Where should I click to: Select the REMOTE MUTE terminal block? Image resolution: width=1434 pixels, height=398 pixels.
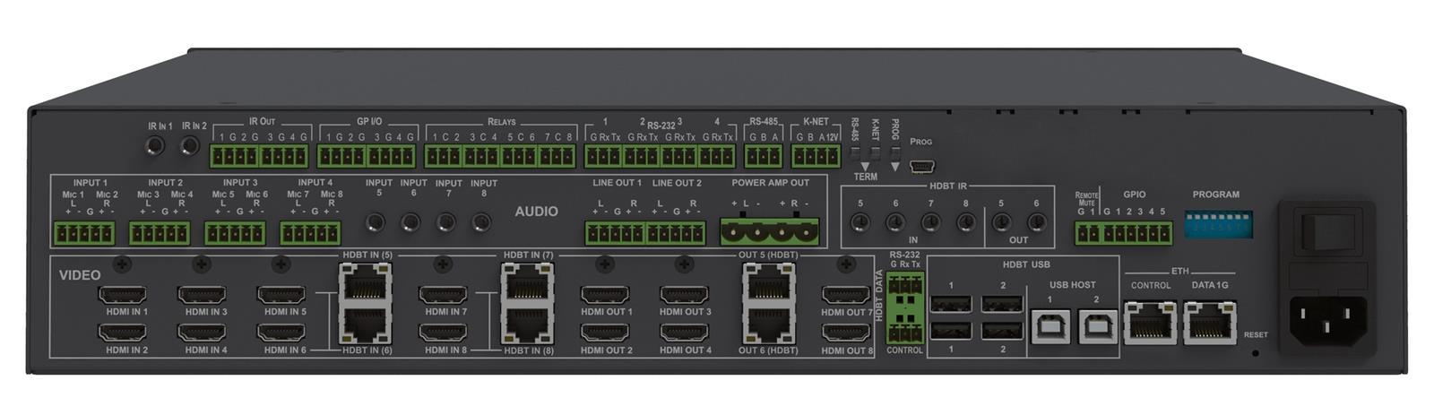(x=1087, y=233)
